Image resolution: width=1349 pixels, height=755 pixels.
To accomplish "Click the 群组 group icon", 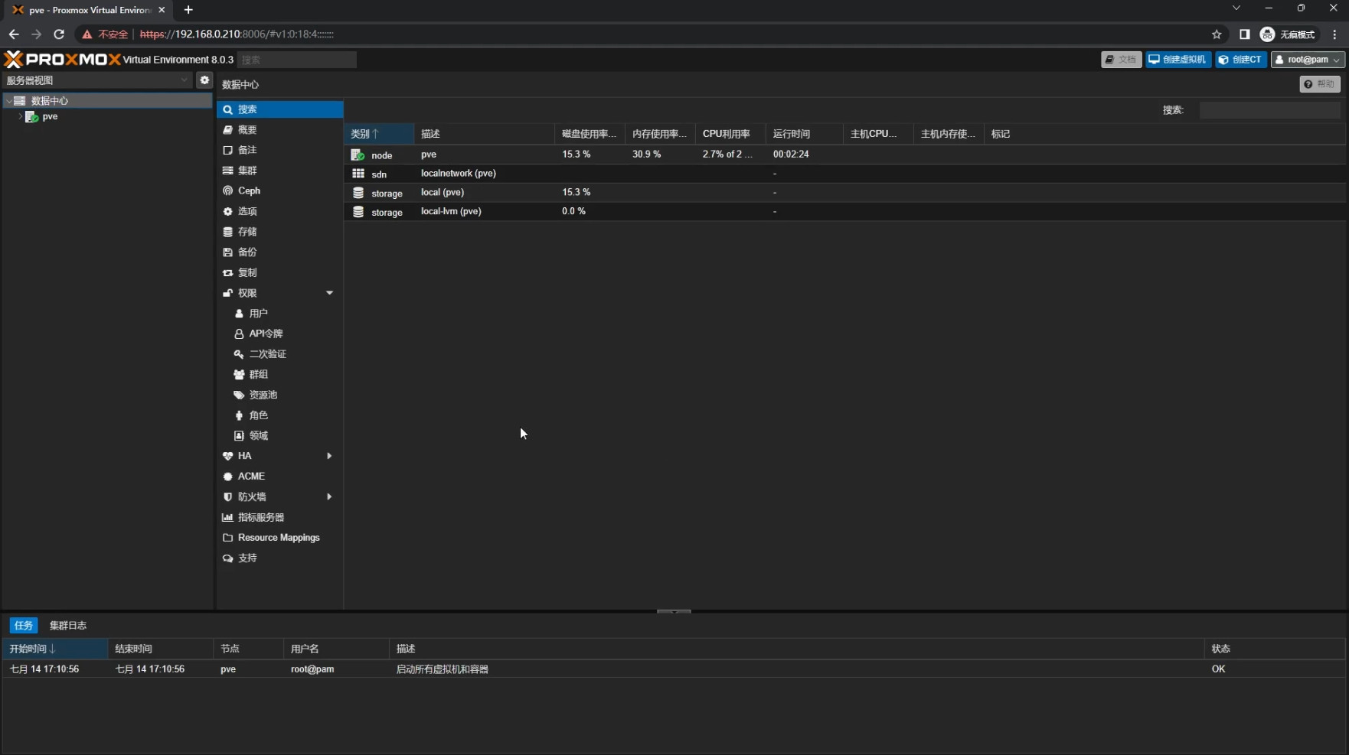I will [x=239, y=374].
